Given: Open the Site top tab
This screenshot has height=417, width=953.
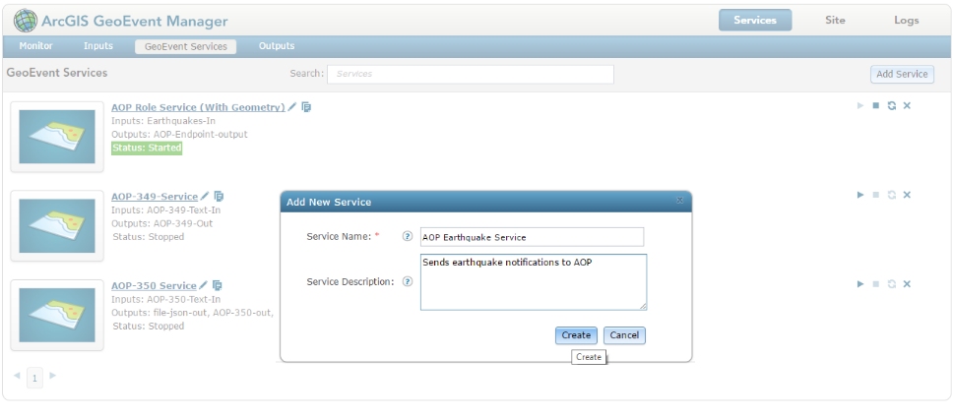Looking at the screenshot, I should click(835, 20).
